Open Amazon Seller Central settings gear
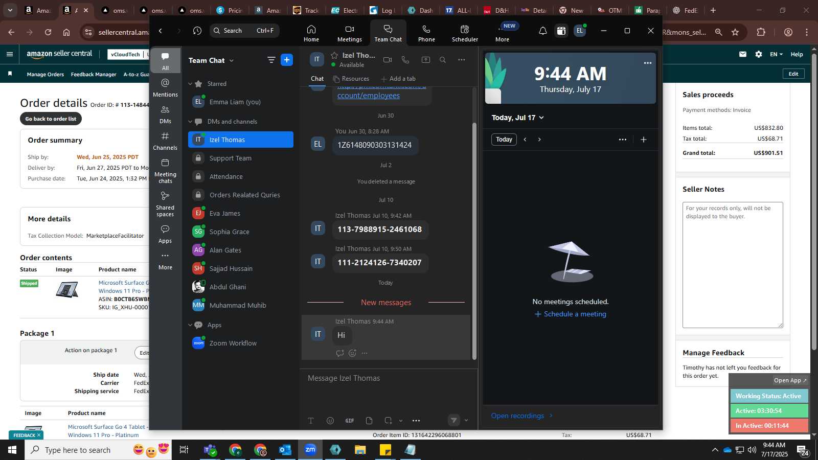The image size is (818, 460). click(759, 54)
